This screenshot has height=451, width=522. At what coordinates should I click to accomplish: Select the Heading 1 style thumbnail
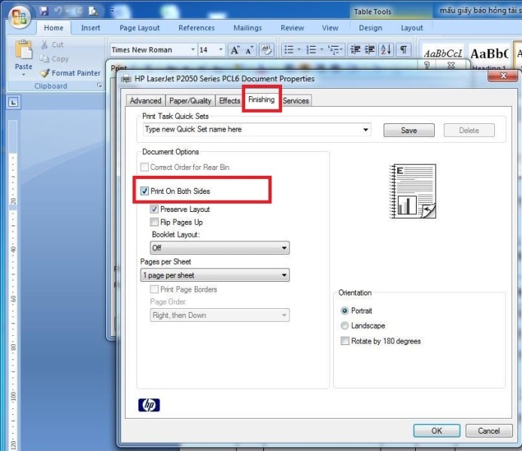pos(490,56)
